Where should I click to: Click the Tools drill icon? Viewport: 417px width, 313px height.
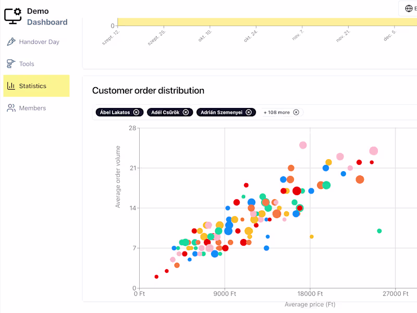coord(11,64)
